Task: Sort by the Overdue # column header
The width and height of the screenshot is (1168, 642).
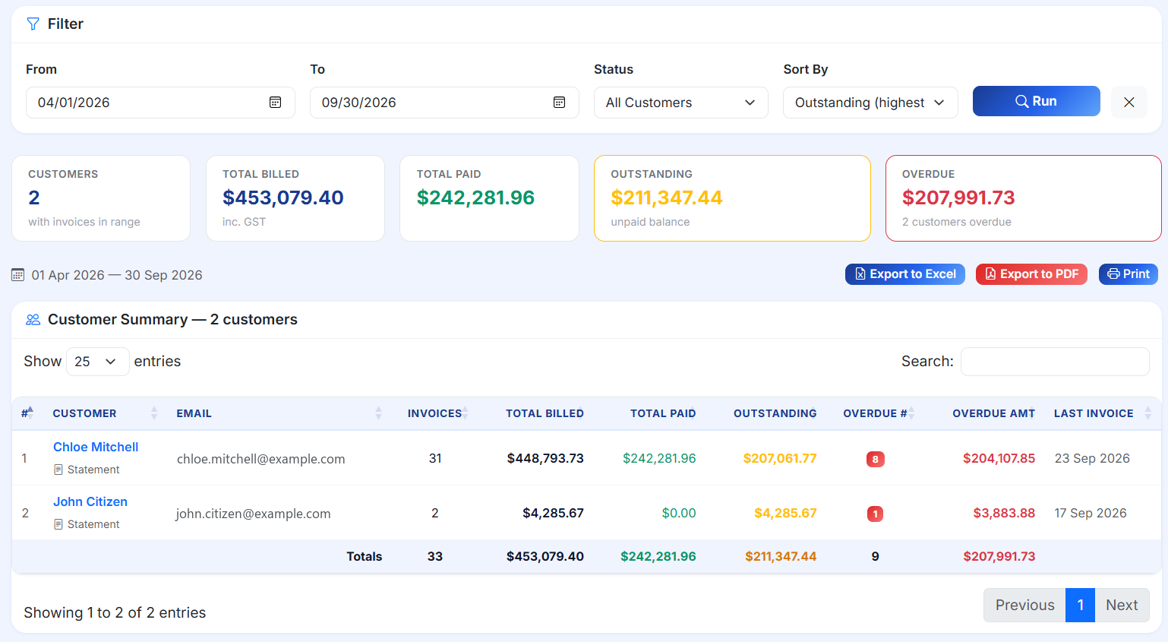Action: pos(876,413)
